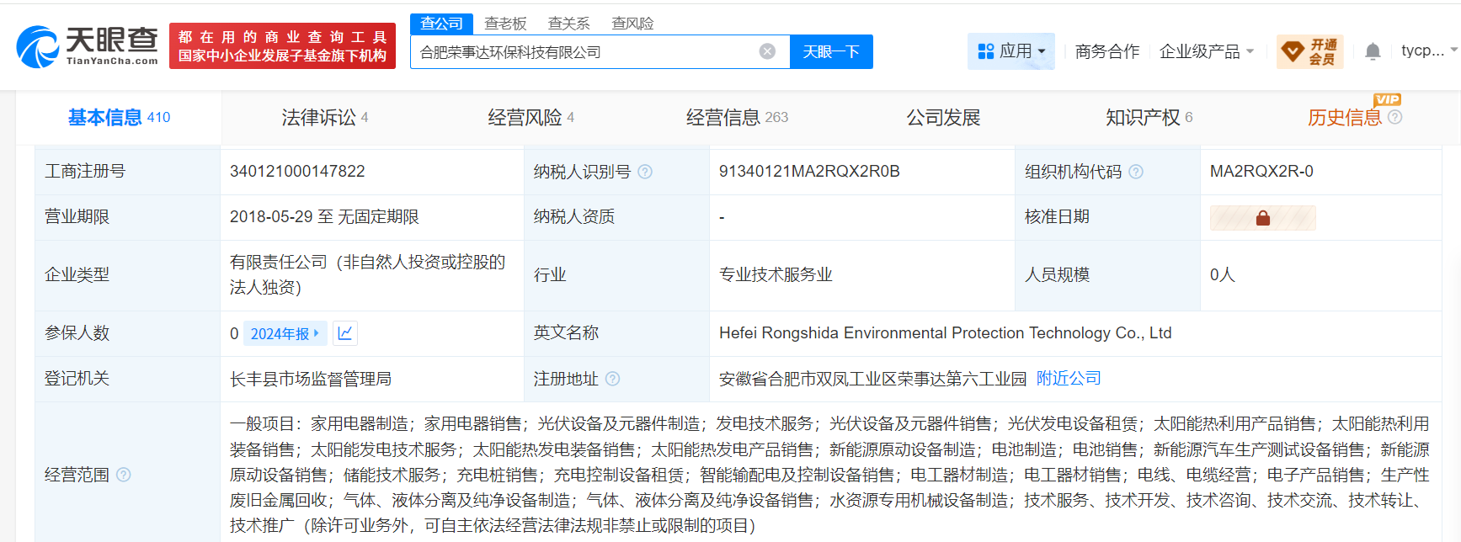Viewport: 1461px width, 542px height.
Task: Click registration number 340121000147822
Action: (x=297, y=172)
